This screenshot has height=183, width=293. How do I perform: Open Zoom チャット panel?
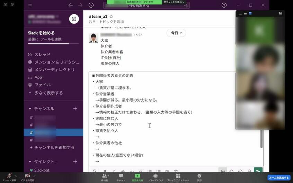point(121,177)
